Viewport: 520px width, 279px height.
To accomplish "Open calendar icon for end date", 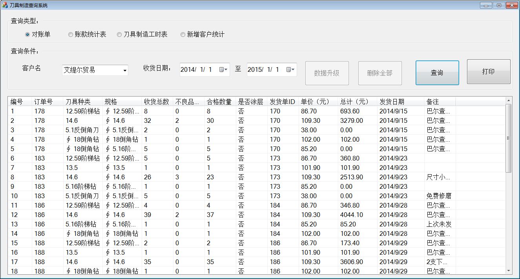I will tap(290, 69).
